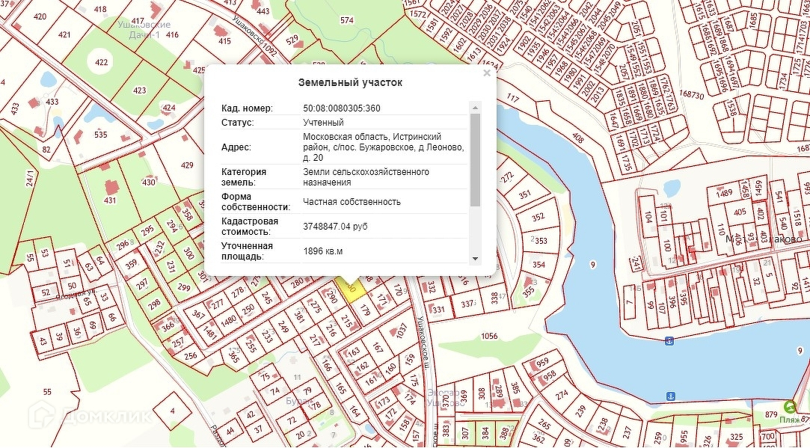Click the address text in popup

382,147
